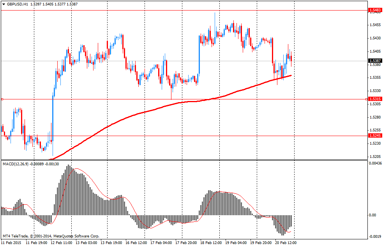Click the 1.5230 price scale value
This screenshot has height=246, width=383.
[375, 143]
